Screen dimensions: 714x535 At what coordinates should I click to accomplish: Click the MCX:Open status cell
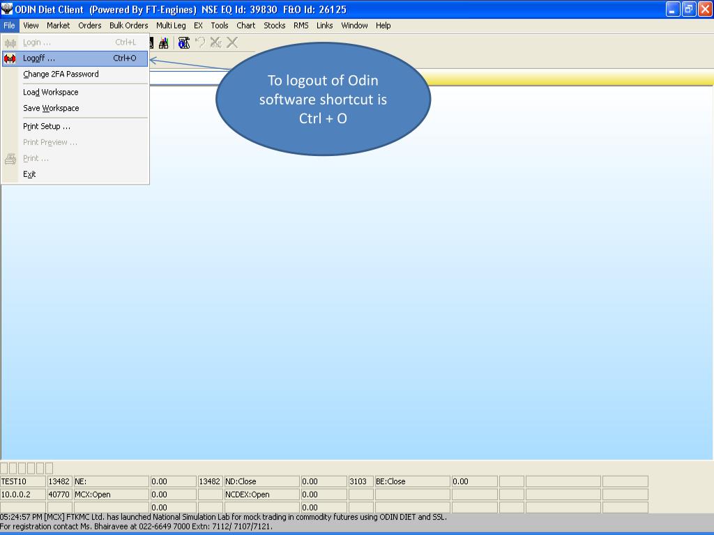click(111, 495)
